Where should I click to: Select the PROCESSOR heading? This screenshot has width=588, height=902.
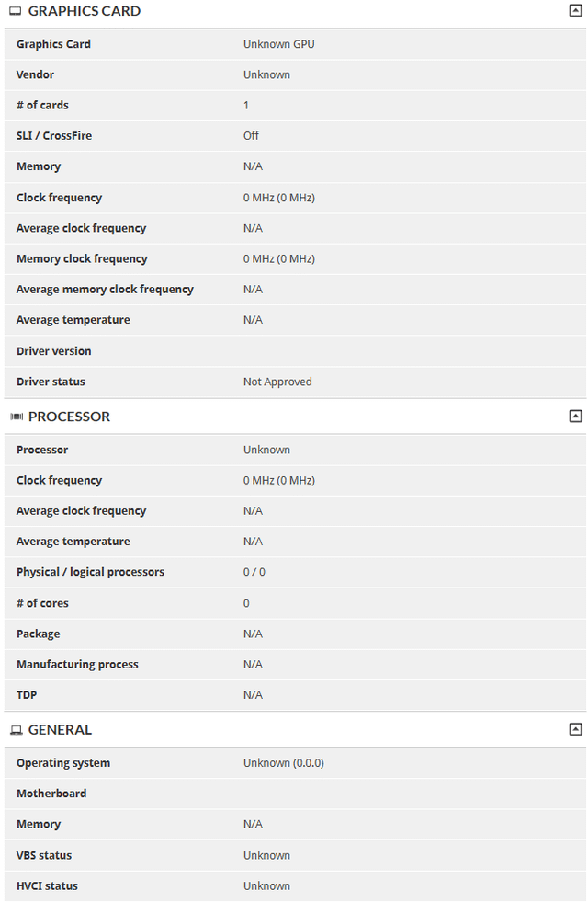pos(69,417)
